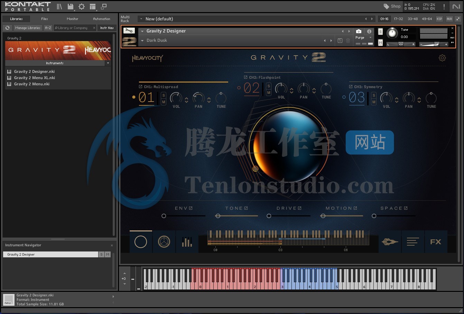Load Gravity 2 Designer.nki
The height and width of the screenshot is (314, 464).
34,72
